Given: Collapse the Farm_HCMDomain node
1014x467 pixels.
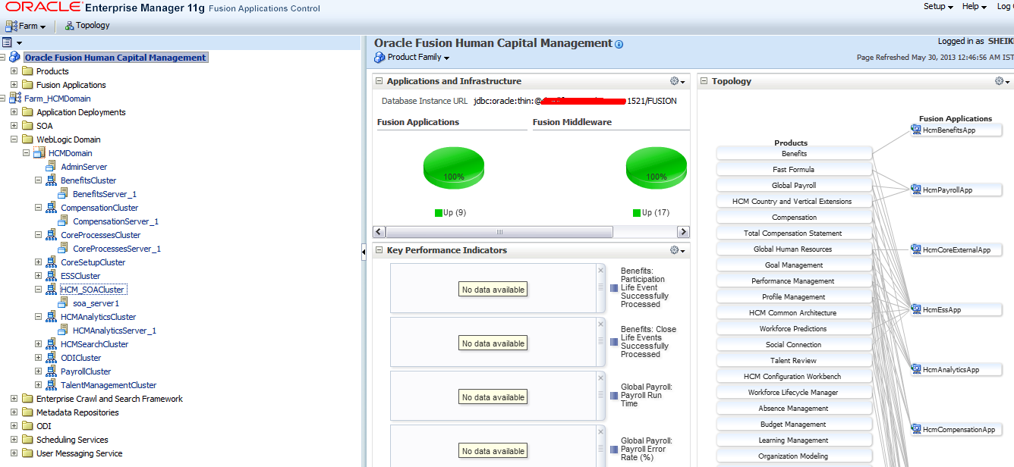Looking at the screenshot, I should point(2,99).
